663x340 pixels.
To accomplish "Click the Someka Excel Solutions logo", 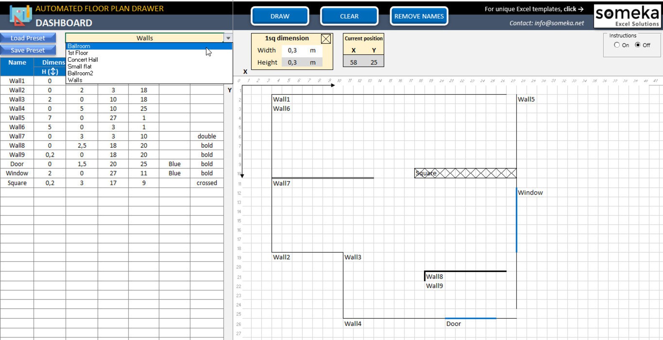I will coord(627,16).
